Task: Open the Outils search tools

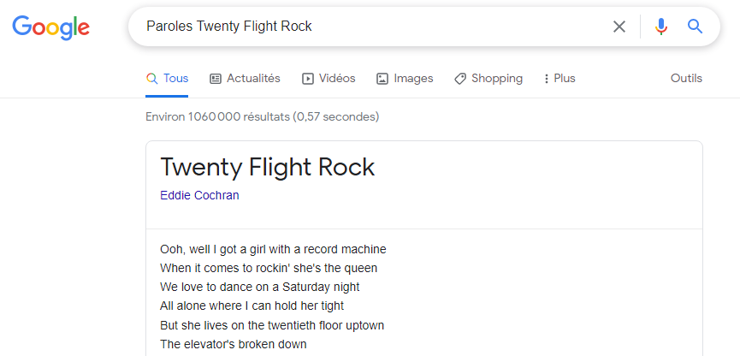Action: (686, 79)
